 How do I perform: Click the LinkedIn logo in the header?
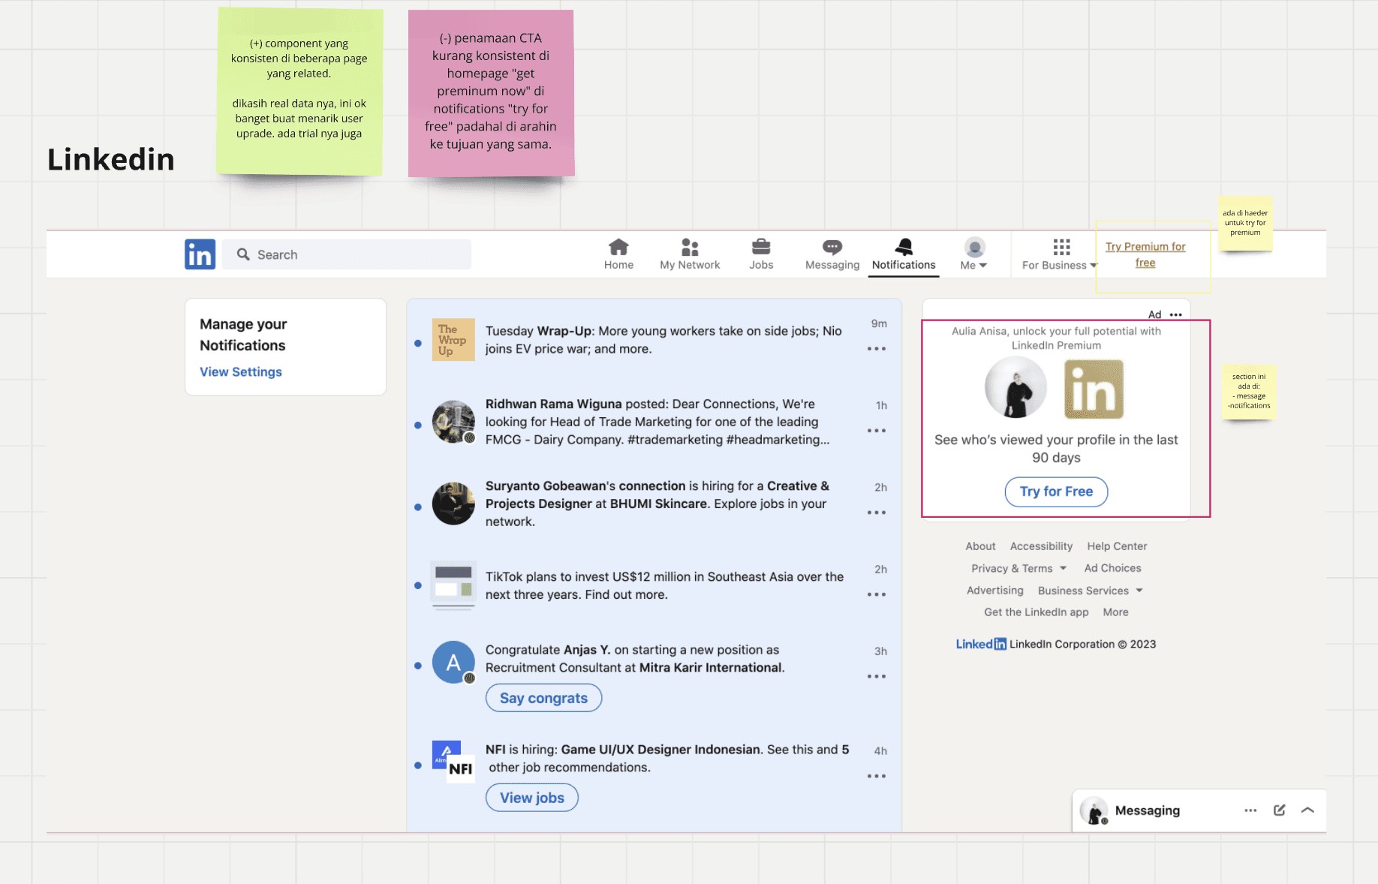pos(200,254)
